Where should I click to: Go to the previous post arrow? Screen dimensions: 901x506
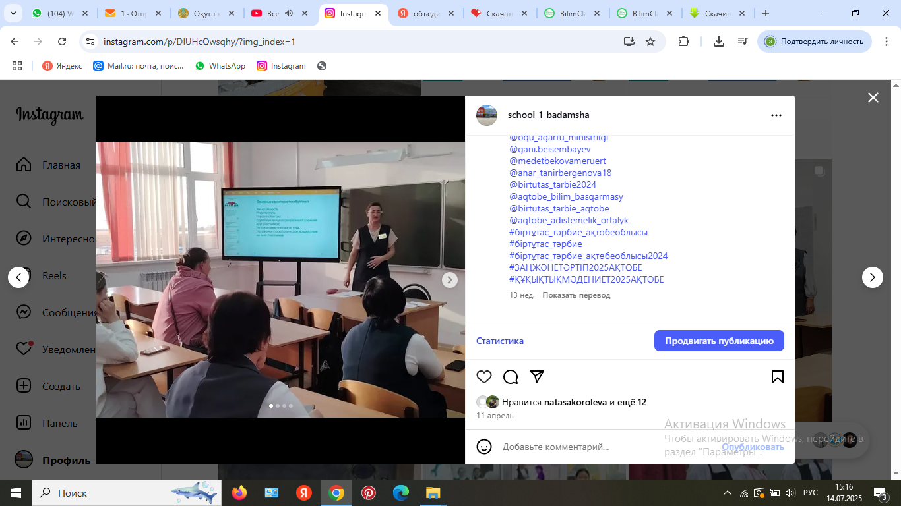tap(18, 277)
